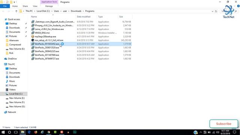Open Videos under This PC
Image resolution: width=240 pixels, height=135 pixels.
tap(12, 90)
